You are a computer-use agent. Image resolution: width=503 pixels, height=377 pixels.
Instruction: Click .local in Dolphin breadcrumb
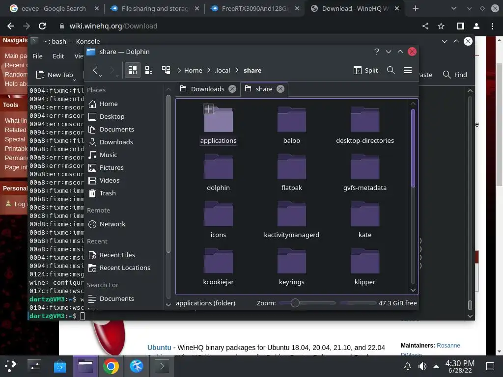pos(223,70)
